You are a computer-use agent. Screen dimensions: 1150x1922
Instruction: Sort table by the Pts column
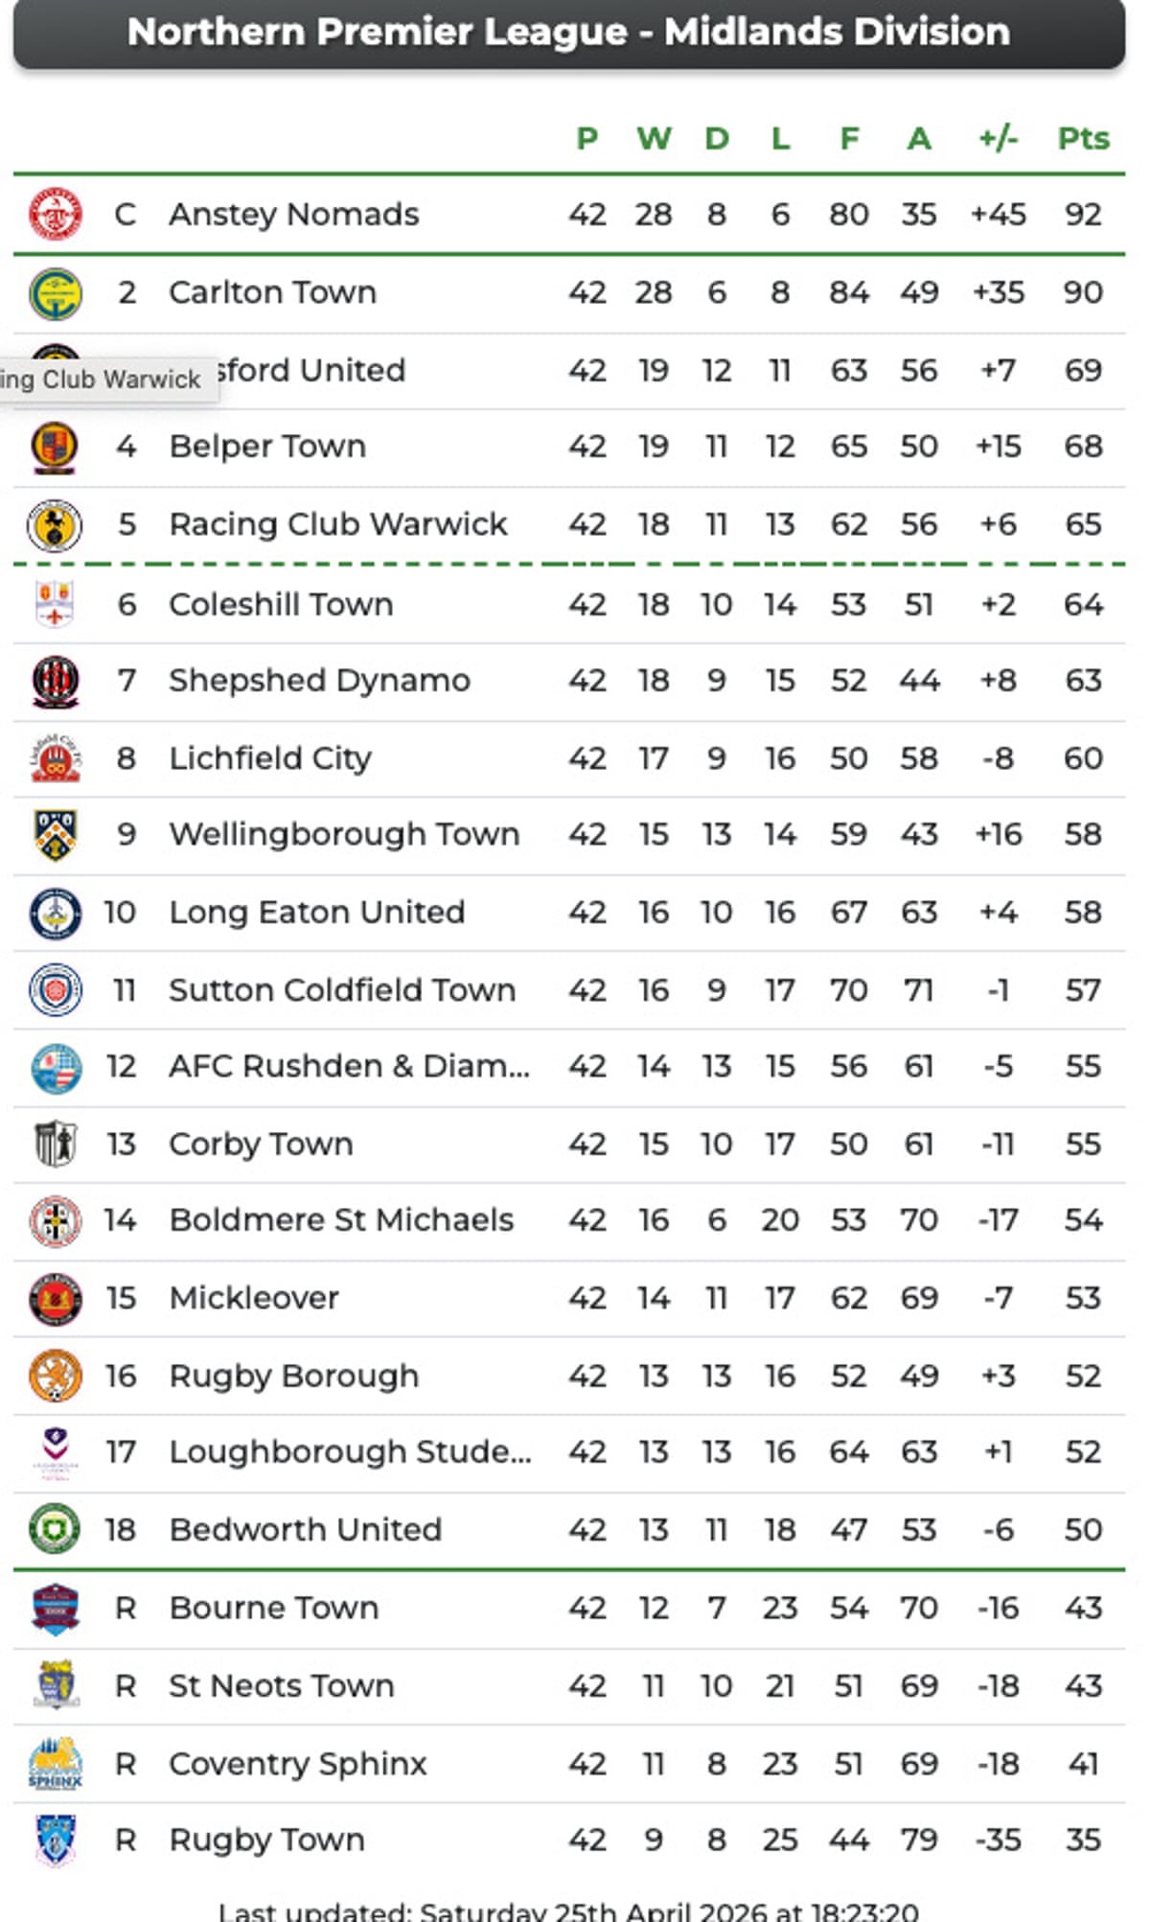[x=1082, y=139]
